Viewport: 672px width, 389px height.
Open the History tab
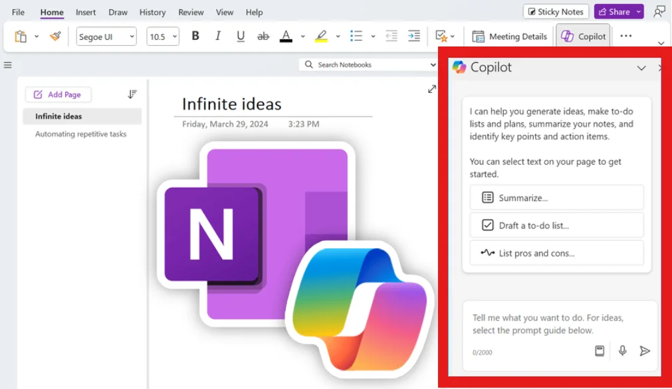pos(153,12)
